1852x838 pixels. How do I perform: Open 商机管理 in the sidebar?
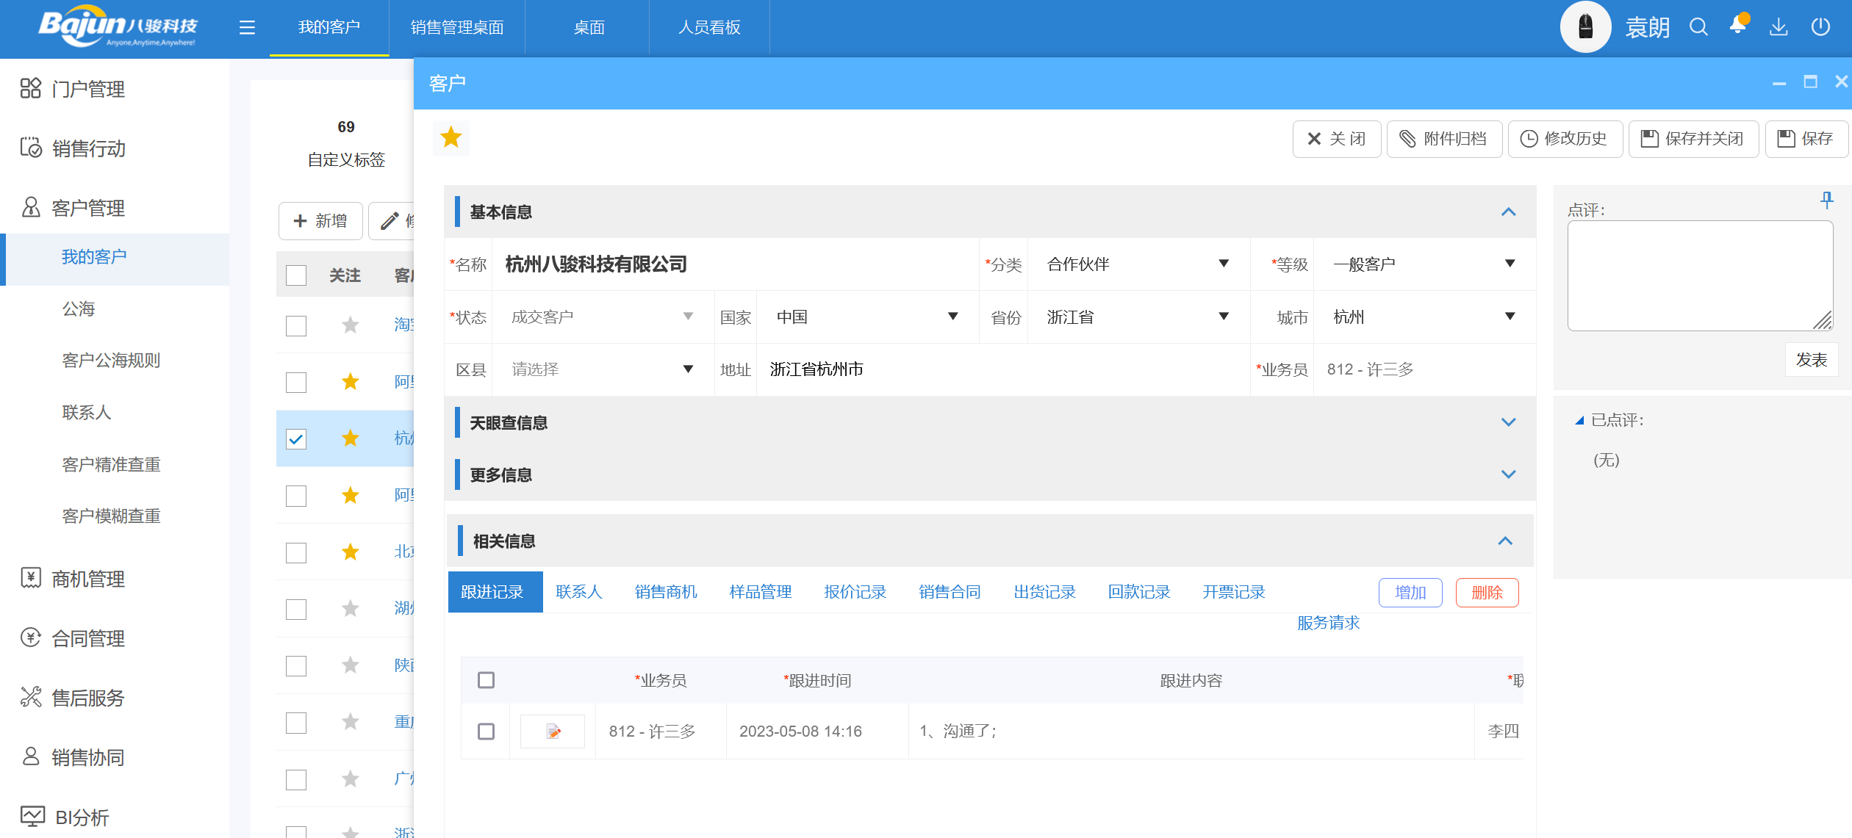(88, 579)
